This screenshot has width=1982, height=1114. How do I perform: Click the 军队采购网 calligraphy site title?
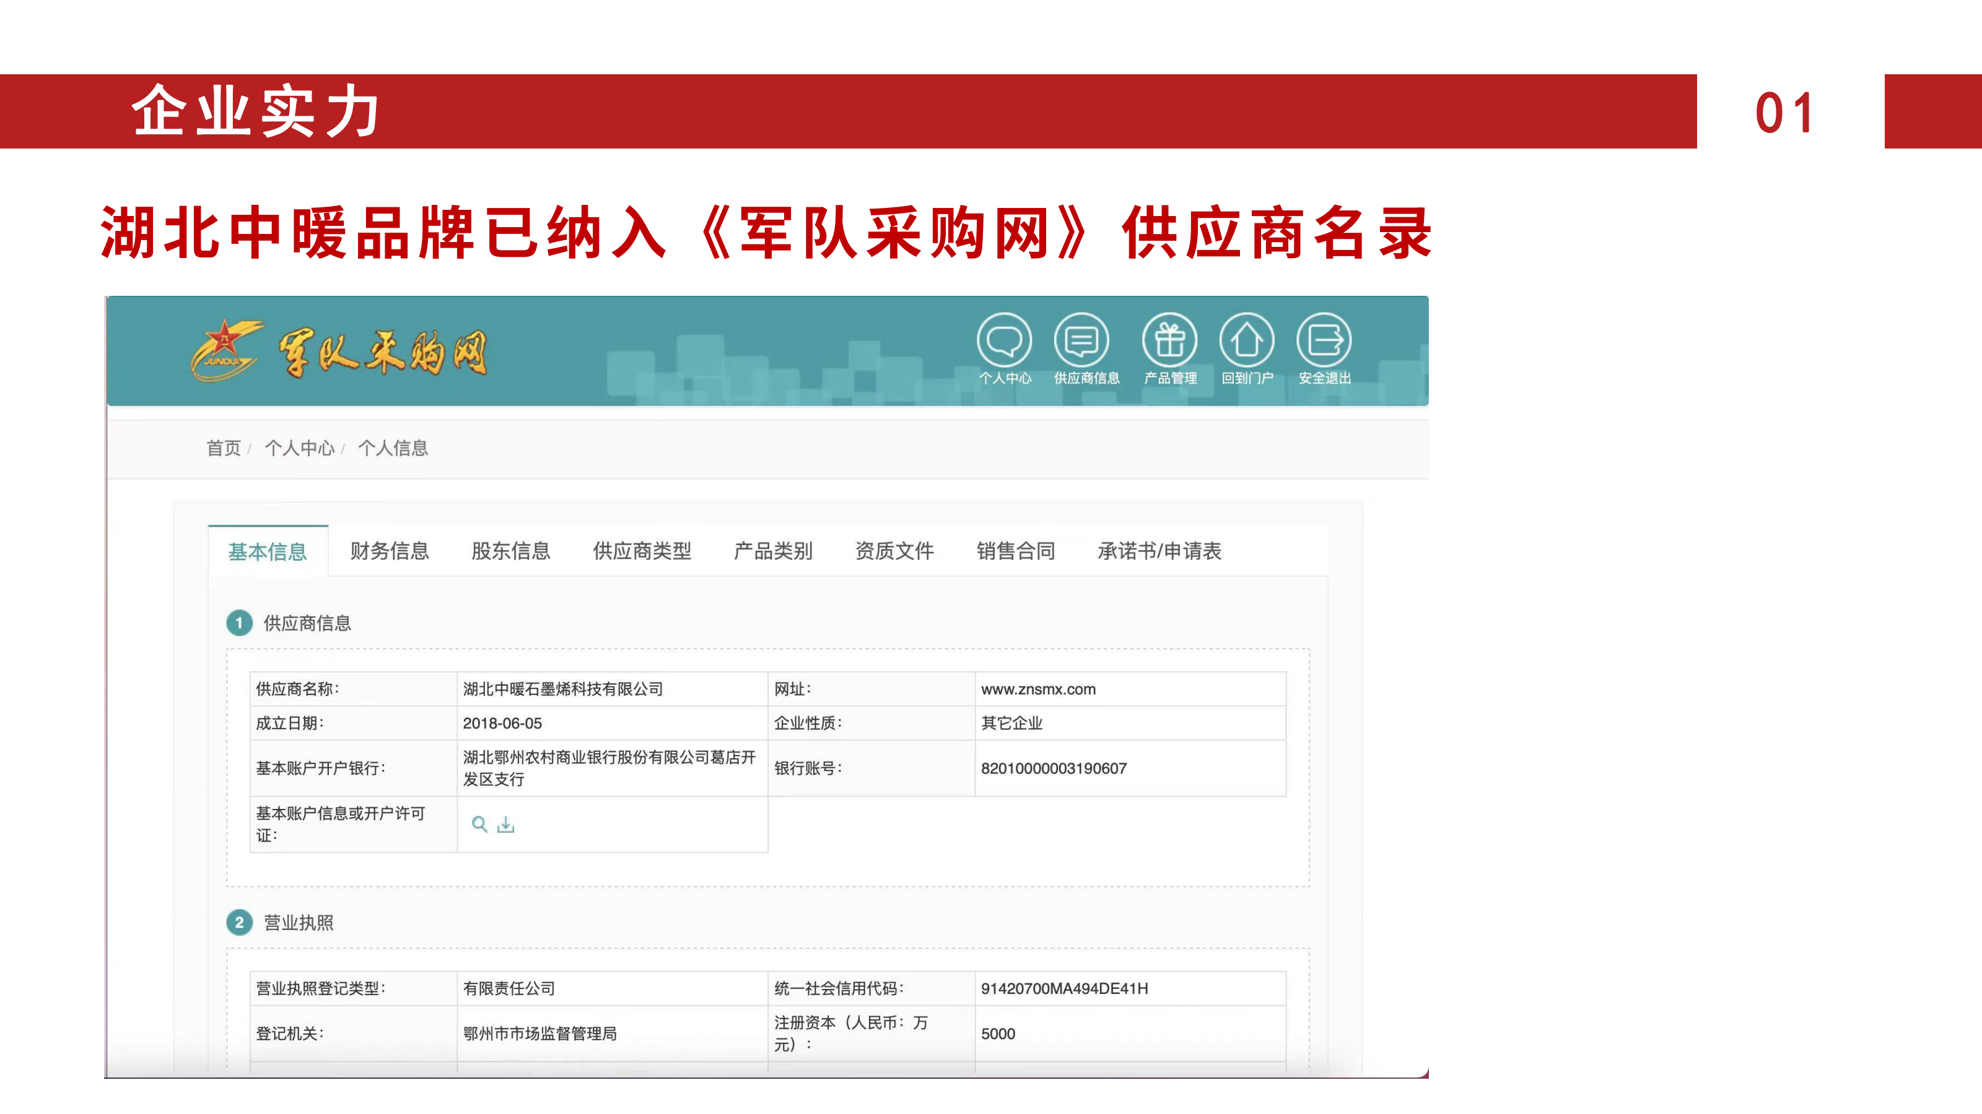tap(383, 353)
